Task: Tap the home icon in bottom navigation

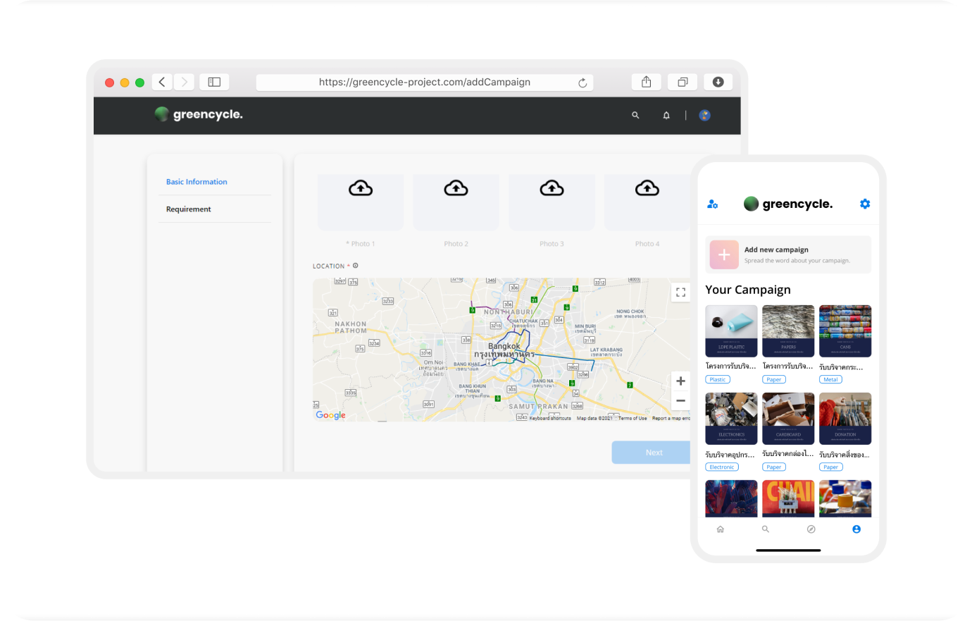Action: click(720, 529)
